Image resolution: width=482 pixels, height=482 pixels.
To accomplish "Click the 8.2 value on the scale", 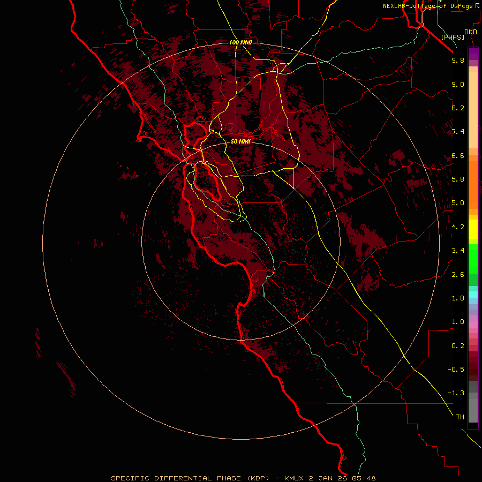I will coord(458,108).
